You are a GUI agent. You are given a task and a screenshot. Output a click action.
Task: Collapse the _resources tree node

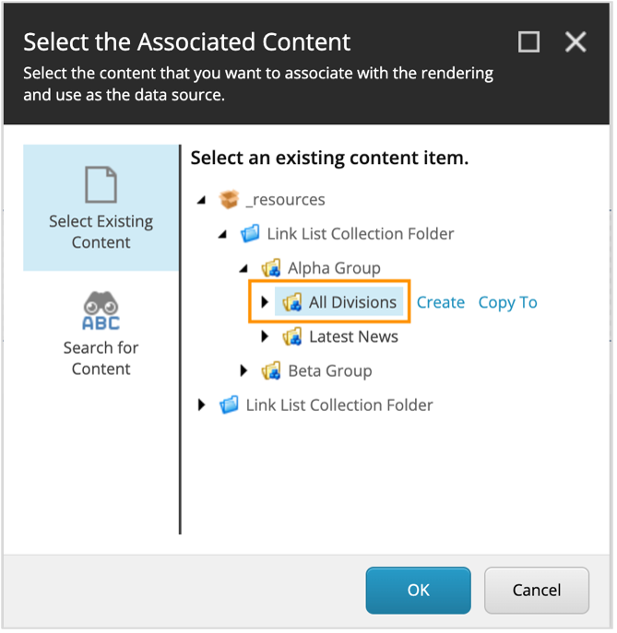click(x=201, y=200)
